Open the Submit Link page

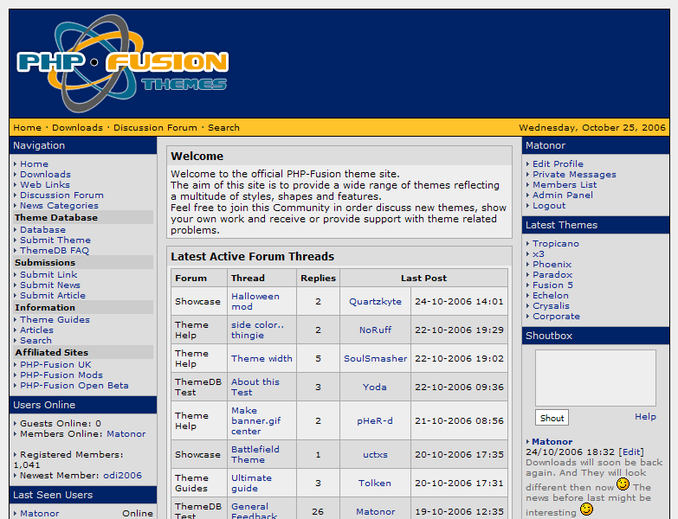48,274
